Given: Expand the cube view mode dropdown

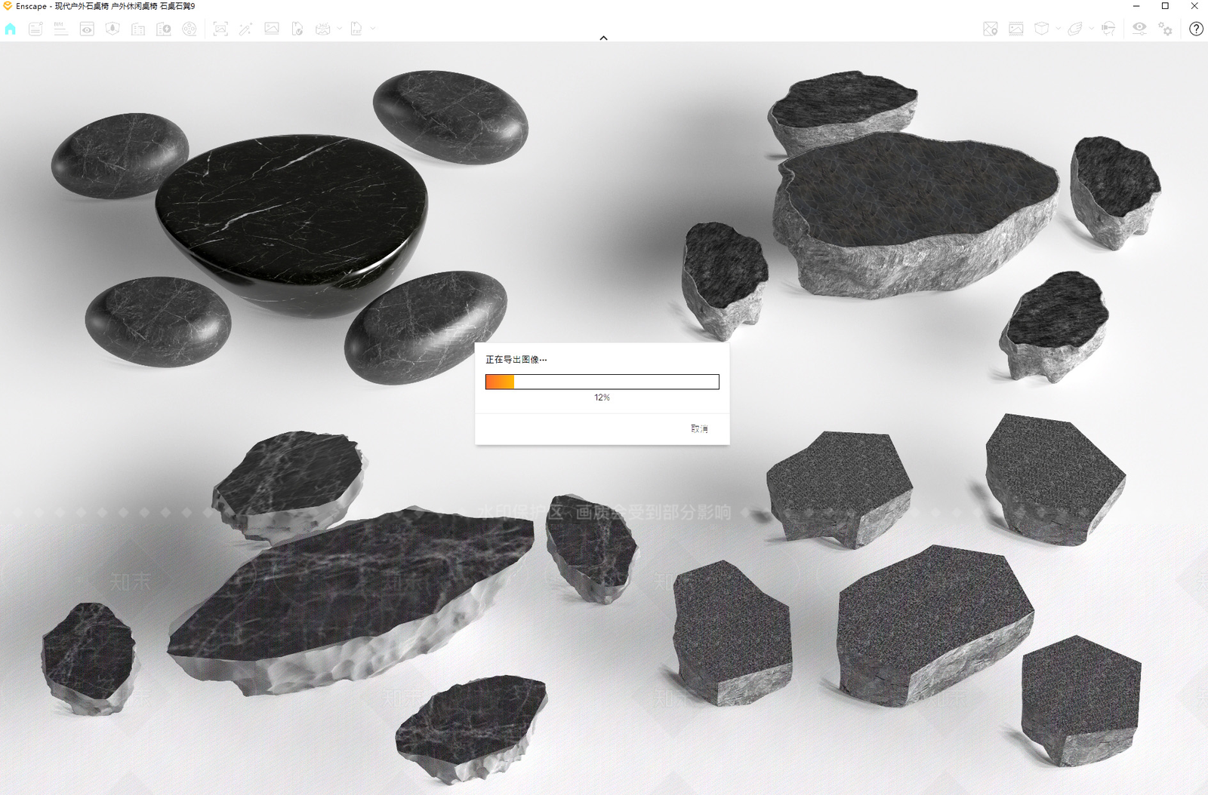Looking at the screenshot, I should (1059, 29).
